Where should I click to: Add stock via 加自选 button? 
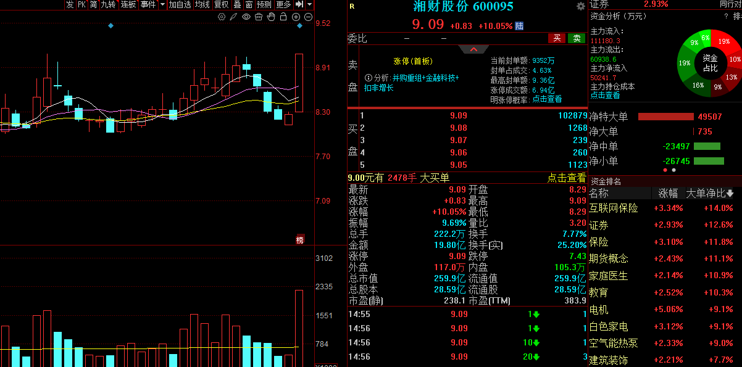180,4
